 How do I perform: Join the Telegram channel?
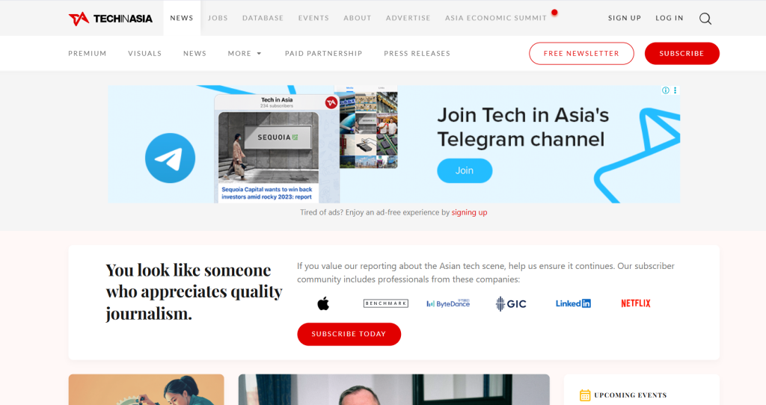pos(465,171)
